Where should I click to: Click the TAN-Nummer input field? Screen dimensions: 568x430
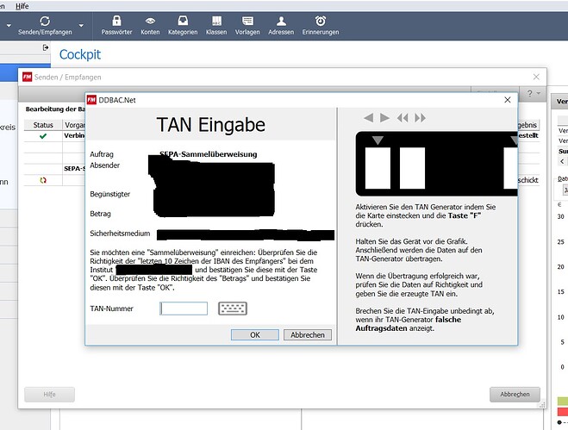[x=184, y=308]
